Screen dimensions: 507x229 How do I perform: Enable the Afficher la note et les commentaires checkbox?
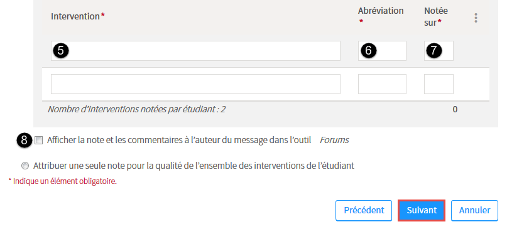(39, 140)
